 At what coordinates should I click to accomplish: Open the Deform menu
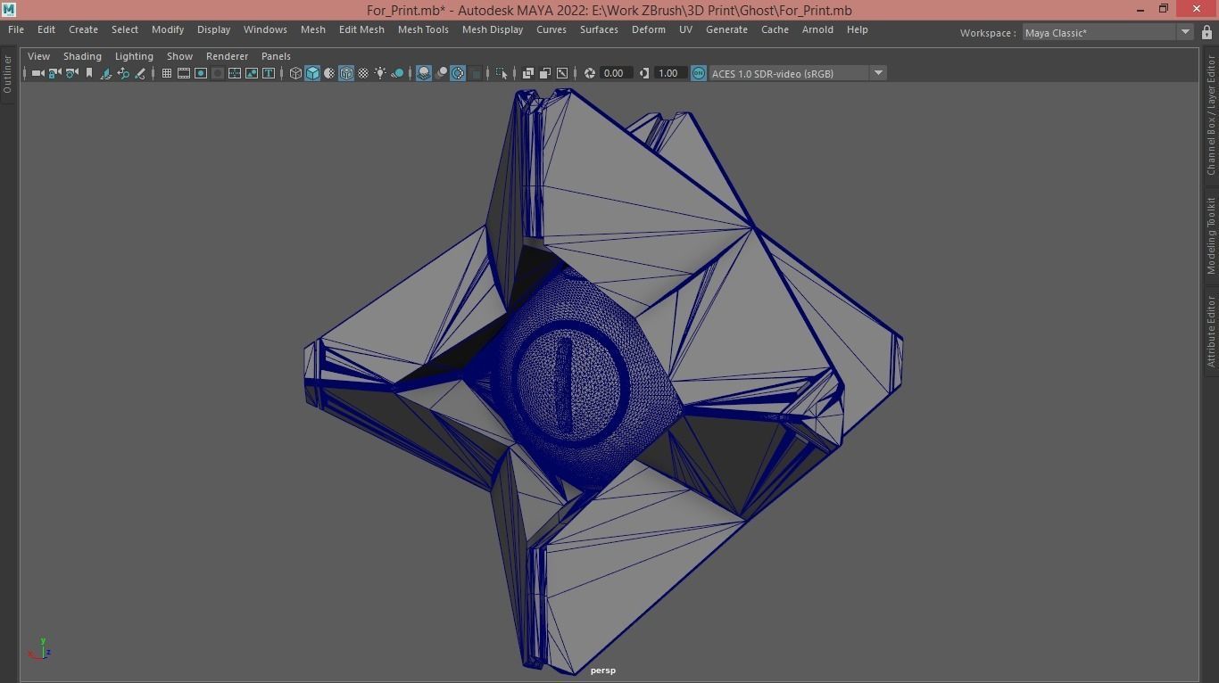(649, 29)
